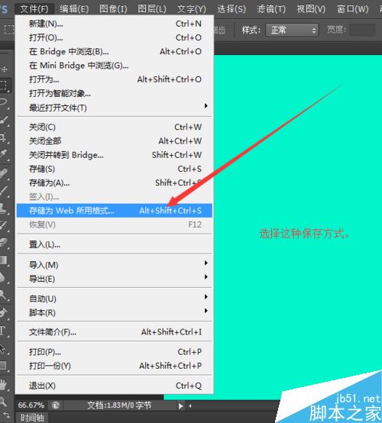Choose 置入(L)... entry

coord(115,244)
